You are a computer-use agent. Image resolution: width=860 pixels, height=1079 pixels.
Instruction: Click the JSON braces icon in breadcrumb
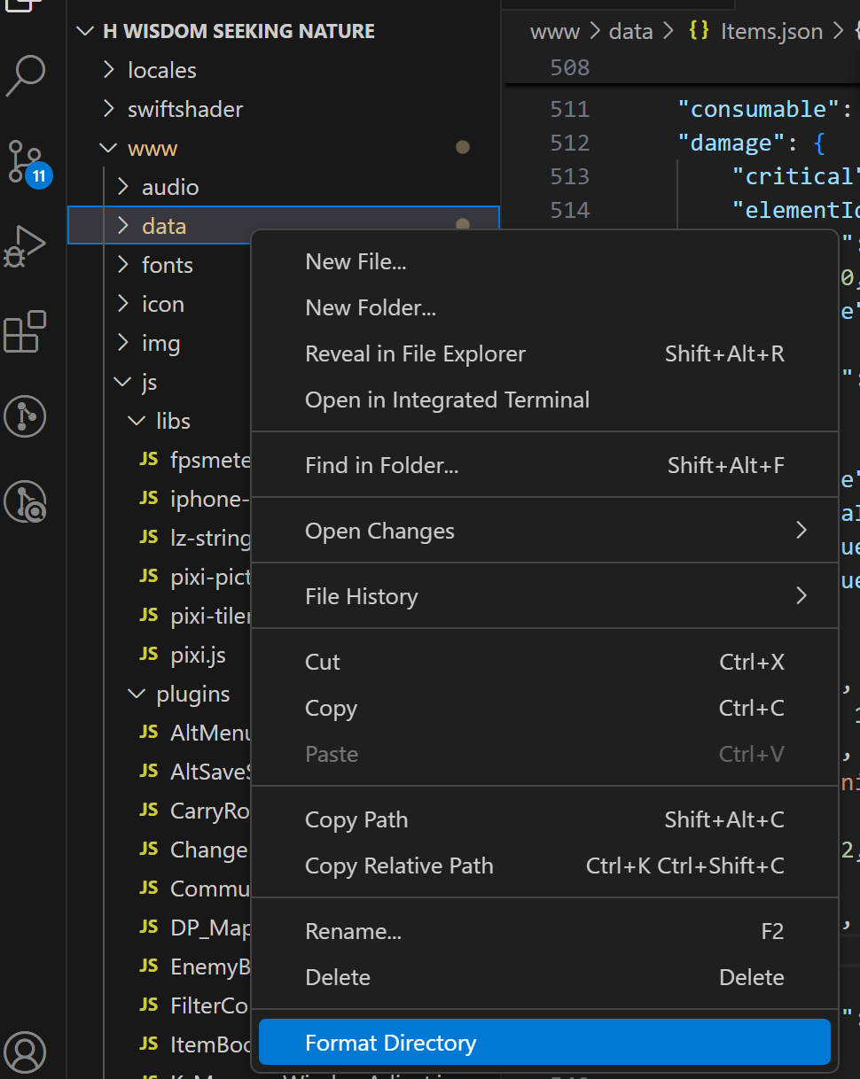[699, 31]
